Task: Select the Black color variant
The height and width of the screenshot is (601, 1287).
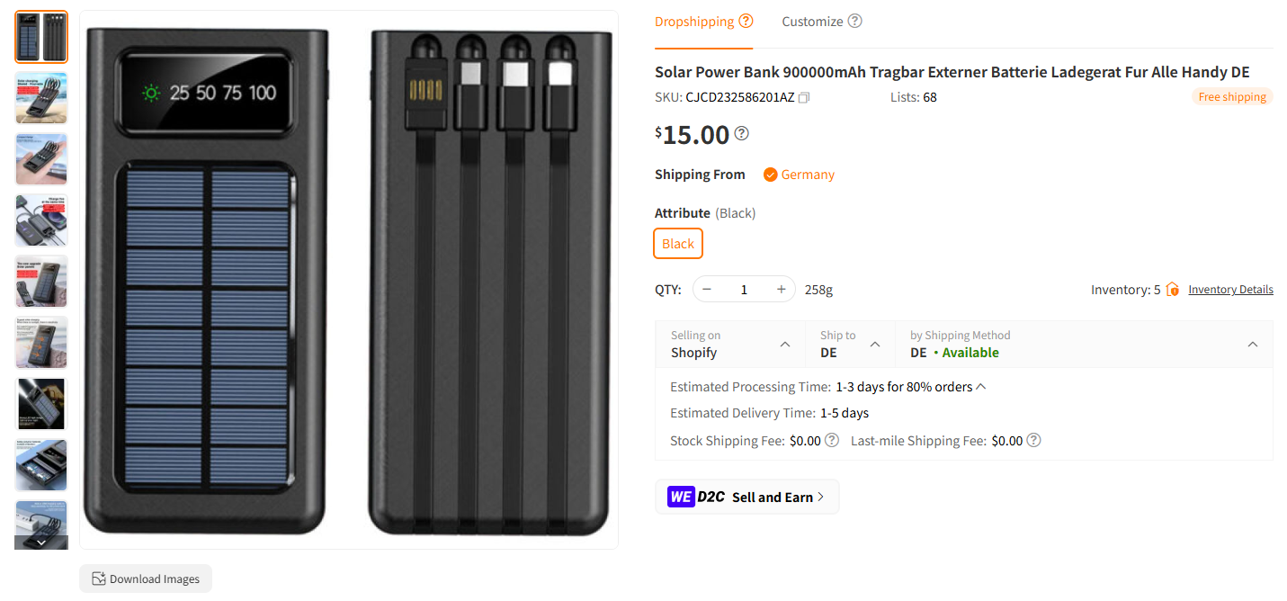Action: click(x=677, y=243)
